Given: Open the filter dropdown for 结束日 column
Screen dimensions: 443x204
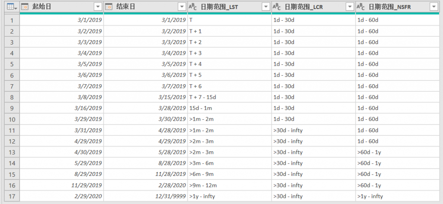Looking at the screenshot, I should point(182,7).
